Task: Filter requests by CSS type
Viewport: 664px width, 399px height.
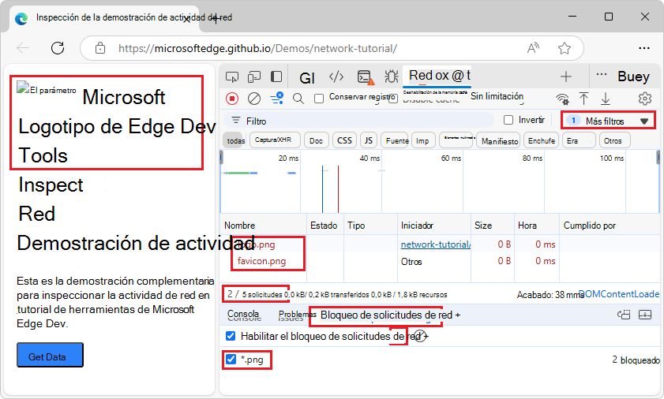Action: [x=344, y=140]
